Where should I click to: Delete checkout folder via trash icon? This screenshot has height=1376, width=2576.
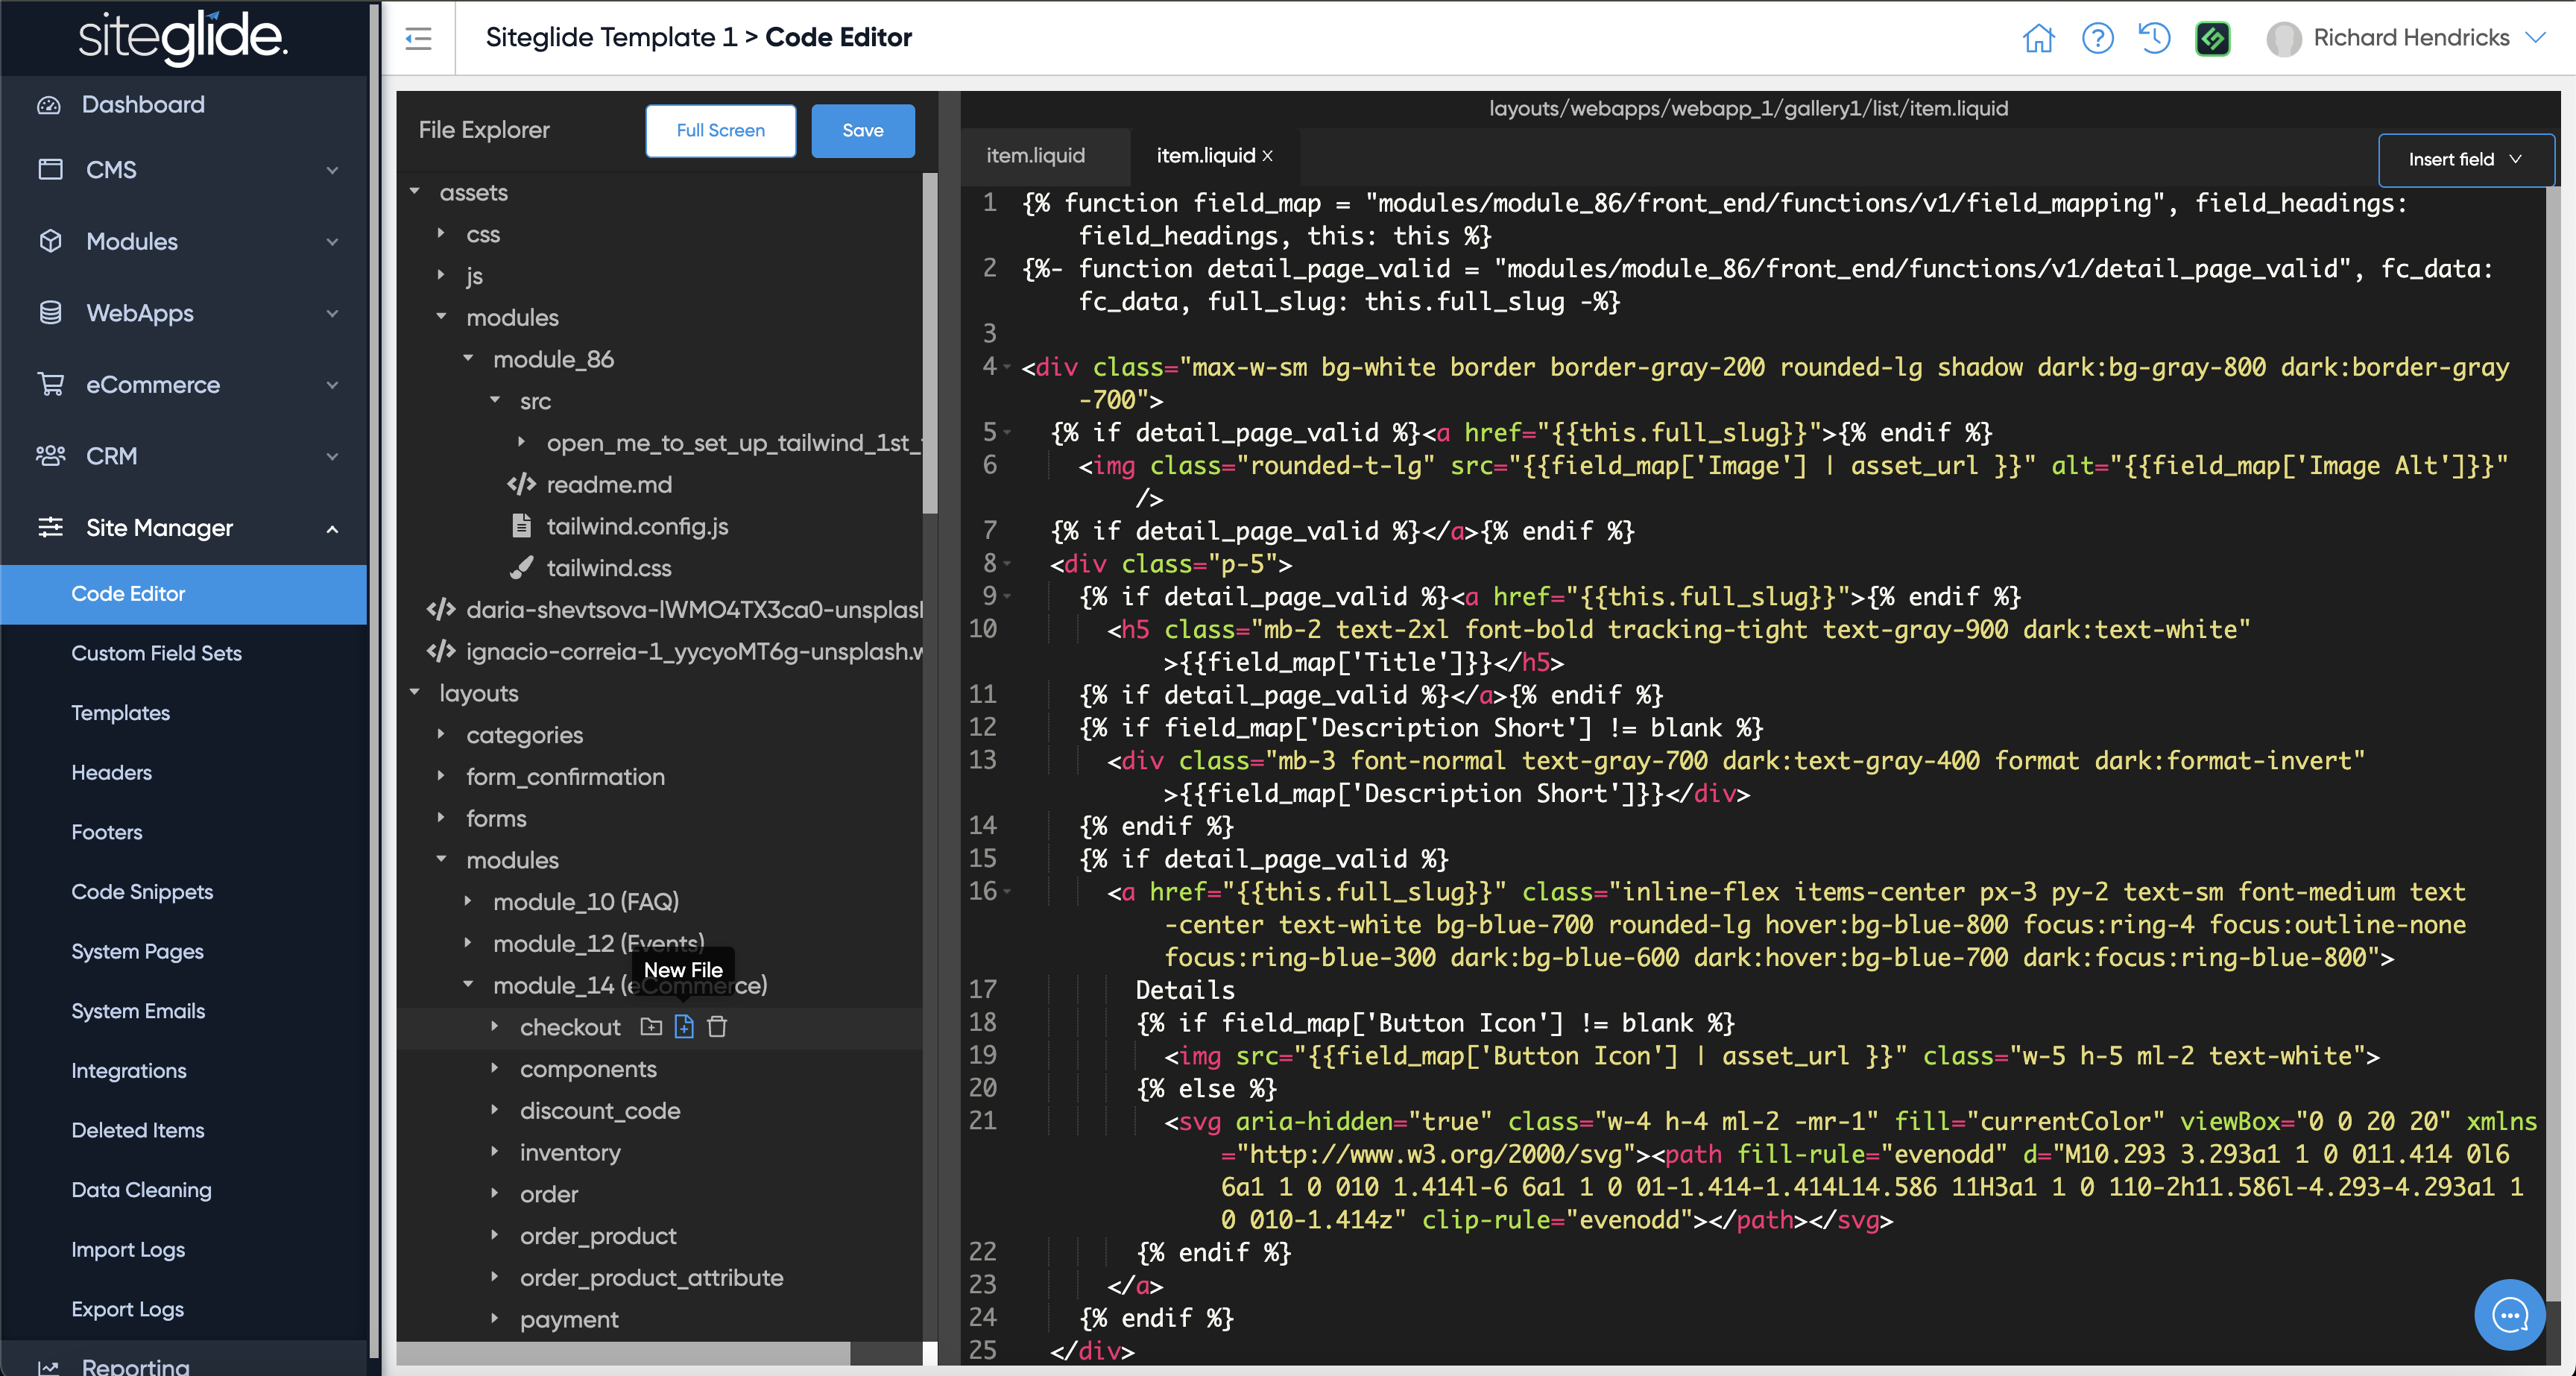717,1027
